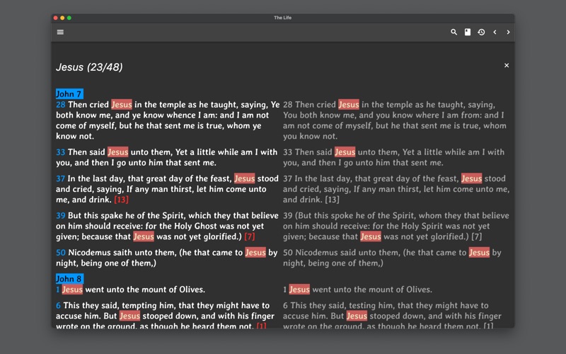This screenshot has height=354, width=566.
Task: Open the history clock icon
Action: (481, 32)
